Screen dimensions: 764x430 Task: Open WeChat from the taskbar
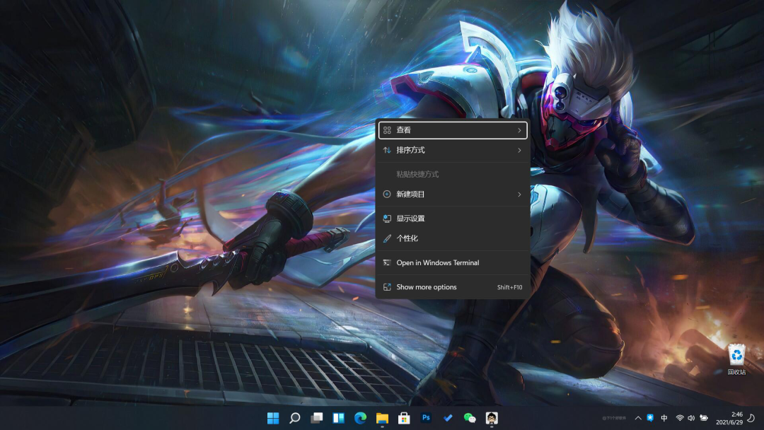click(x=470, y=418)
